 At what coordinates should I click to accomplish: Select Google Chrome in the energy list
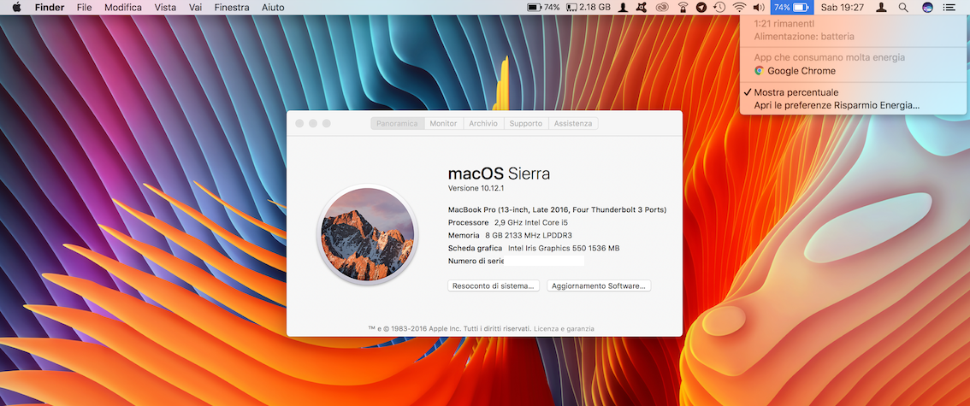[x=853, y=71]
